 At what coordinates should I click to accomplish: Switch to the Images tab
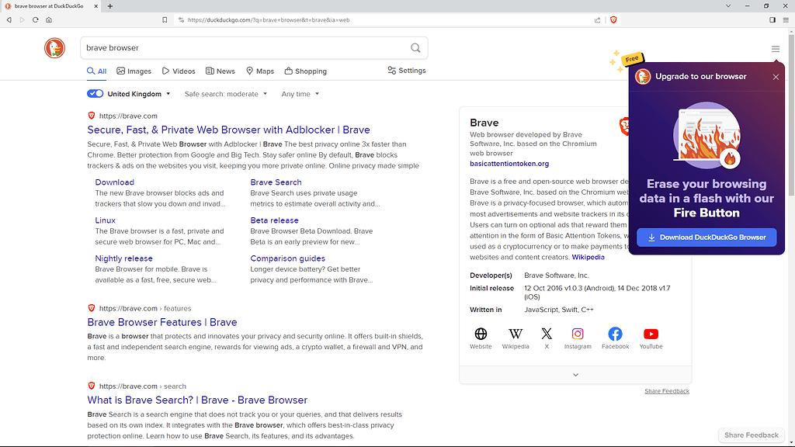[134, 71]
